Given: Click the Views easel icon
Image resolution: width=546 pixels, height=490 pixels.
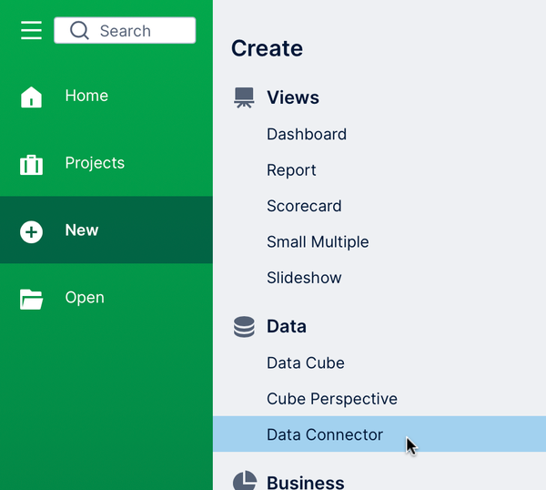Looking at the screenshot, I should click(244, 97).
